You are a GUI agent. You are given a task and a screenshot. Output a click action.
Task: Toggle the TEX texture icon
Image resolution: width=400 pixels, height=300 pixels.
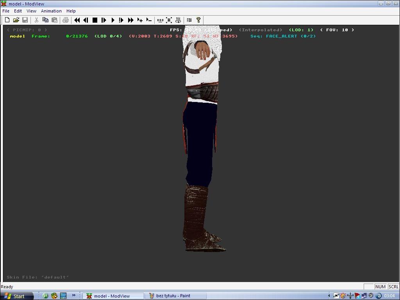pyautogui.click(x=178, y=20)
